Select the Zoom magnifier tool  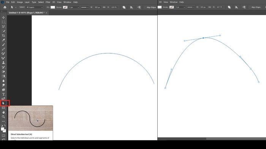point(3,117)
